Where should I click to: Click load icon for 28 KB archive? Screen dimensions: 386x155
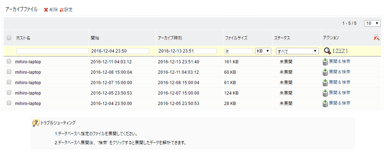coord(325,103)
